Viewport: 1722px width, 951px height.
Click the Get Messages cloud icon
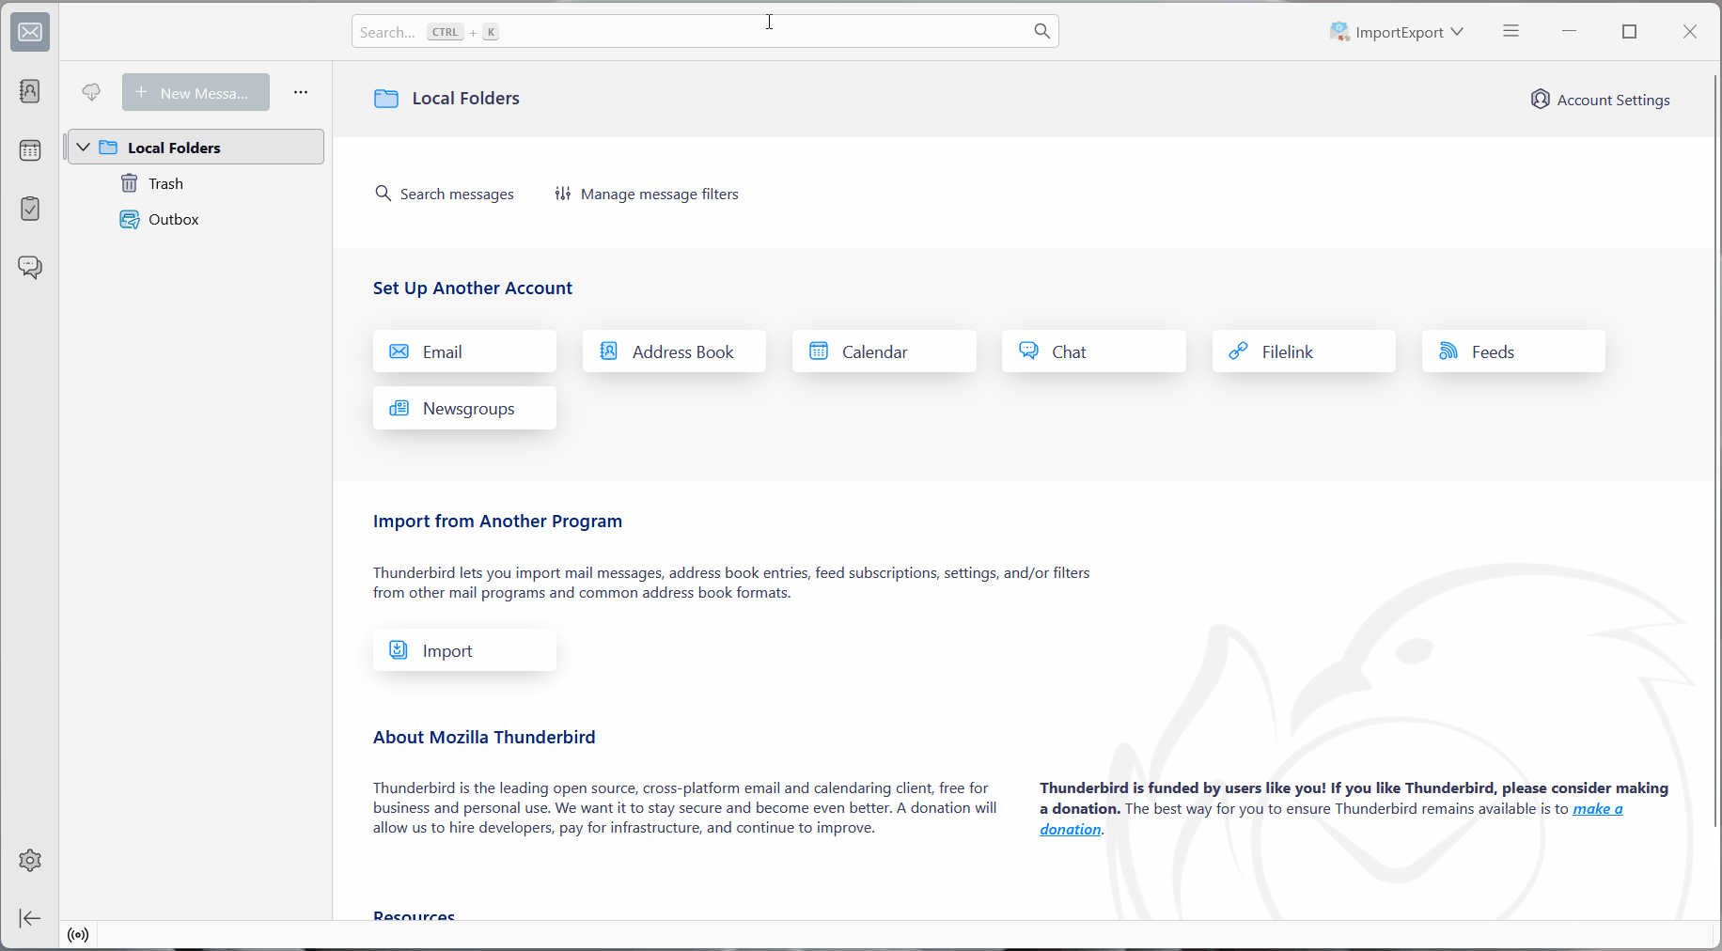[91, 92]
